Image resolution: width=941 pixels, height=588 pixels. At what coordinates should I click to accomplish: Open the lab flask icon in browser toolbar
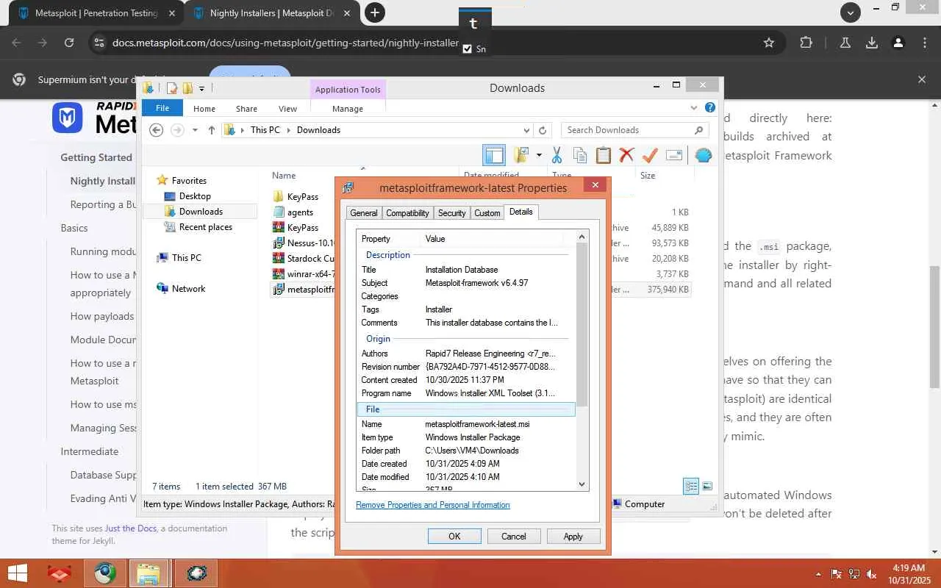pos(845,43)
